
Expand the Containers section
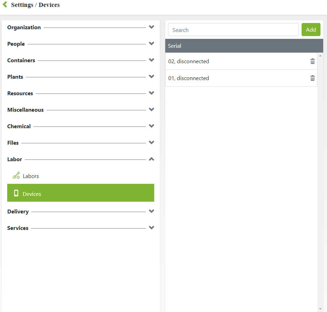[x=151, y=60]
